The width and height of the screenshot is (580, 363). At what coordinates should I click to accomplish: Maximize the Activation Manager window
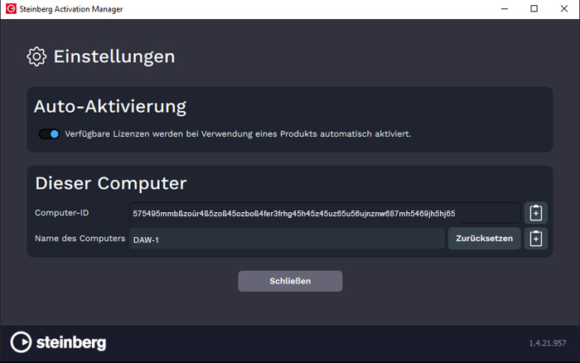click(534, 8)
